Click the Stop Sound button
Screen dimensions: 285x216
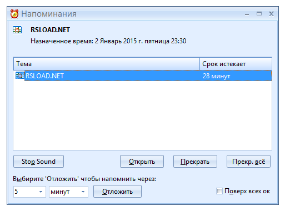38,162
